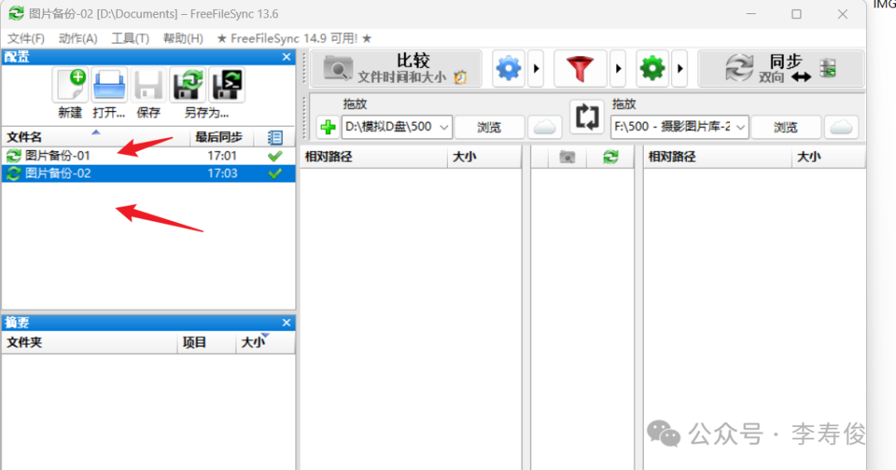The height and width of the screenshot is (470, 896).
Task: Swap sides with the arrows icon
Action: (587, 117)
